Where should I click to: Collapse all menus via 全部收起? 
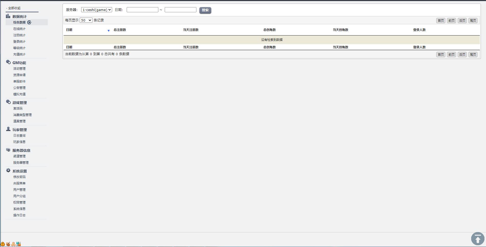(x=13, y=8)
